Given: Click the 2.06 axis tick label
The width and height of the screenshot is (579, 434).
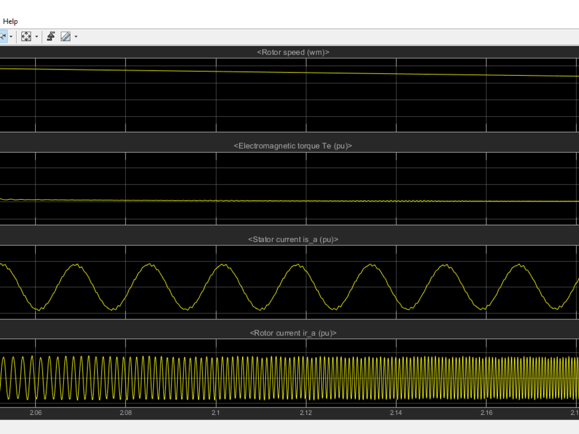Looking at the screenshot, I should [35, 413].
